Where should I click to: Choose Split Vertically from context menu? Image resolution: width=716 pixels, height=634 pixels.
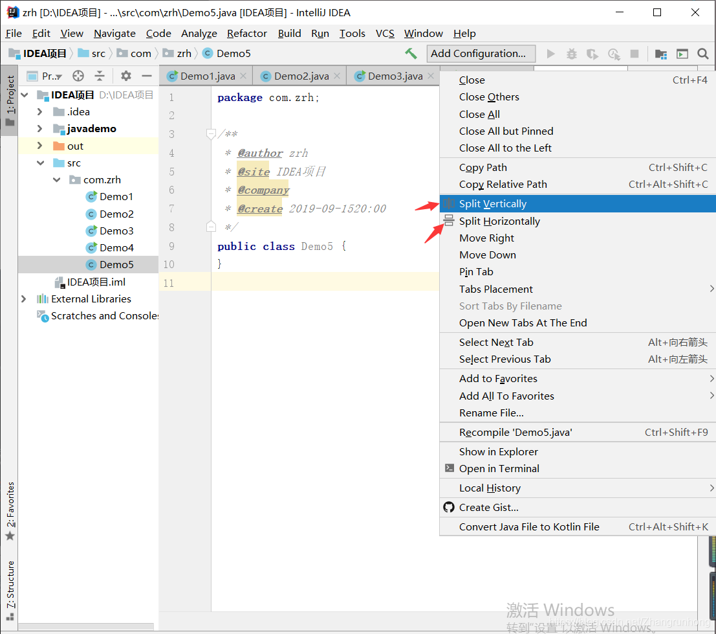coord(577,204)
